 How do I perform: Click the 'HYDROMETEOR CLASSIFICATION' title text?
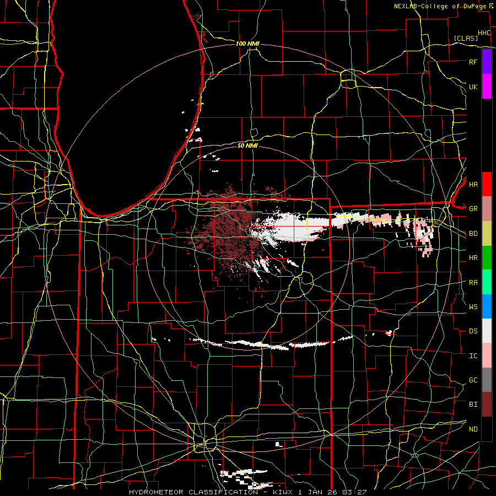pos(193,492)
